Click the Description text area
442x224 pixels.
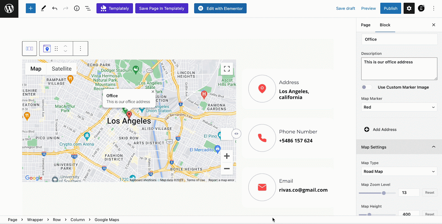coord(399,69)
